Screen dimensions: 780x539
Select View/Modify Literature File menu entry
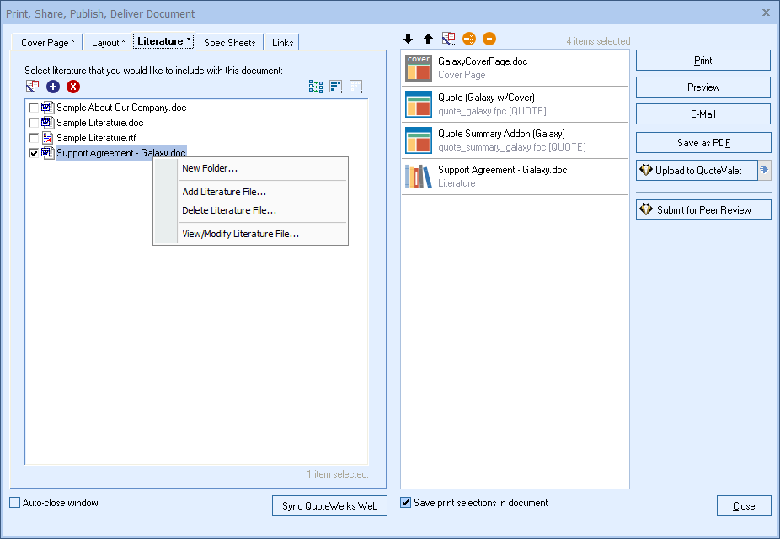point(240,234)
